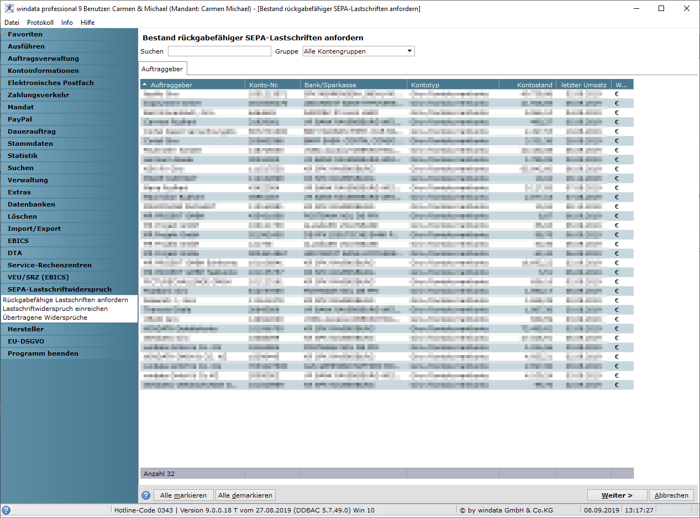Cancel with the Abbrechen button
700x518 pixels.
tap(671, 495)
